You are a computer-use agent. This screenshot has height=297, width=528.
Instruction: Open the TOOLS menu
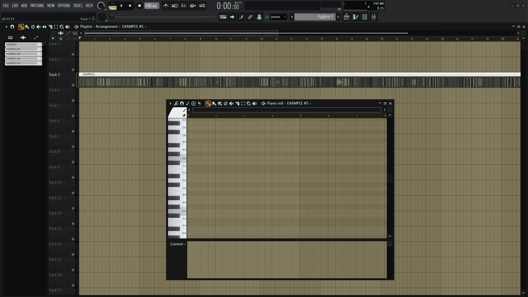coord(78,6)
